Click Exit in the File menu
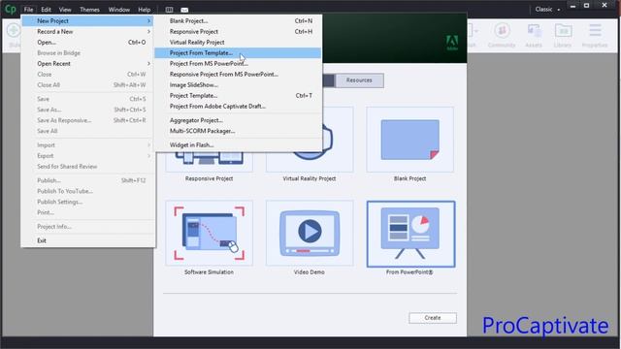621x349 pixels. click(x=88, y=241)
